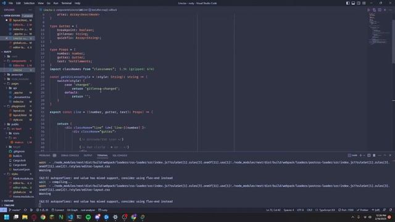Click the editor minimap preview
The width and height of the screenshot is (395, 222).
click(x=379, y=29)
